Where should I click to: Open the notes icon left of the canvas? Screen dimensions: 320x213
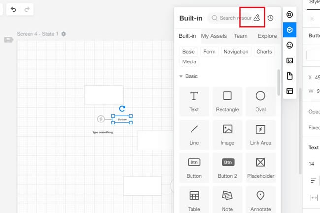coord(8,40)
